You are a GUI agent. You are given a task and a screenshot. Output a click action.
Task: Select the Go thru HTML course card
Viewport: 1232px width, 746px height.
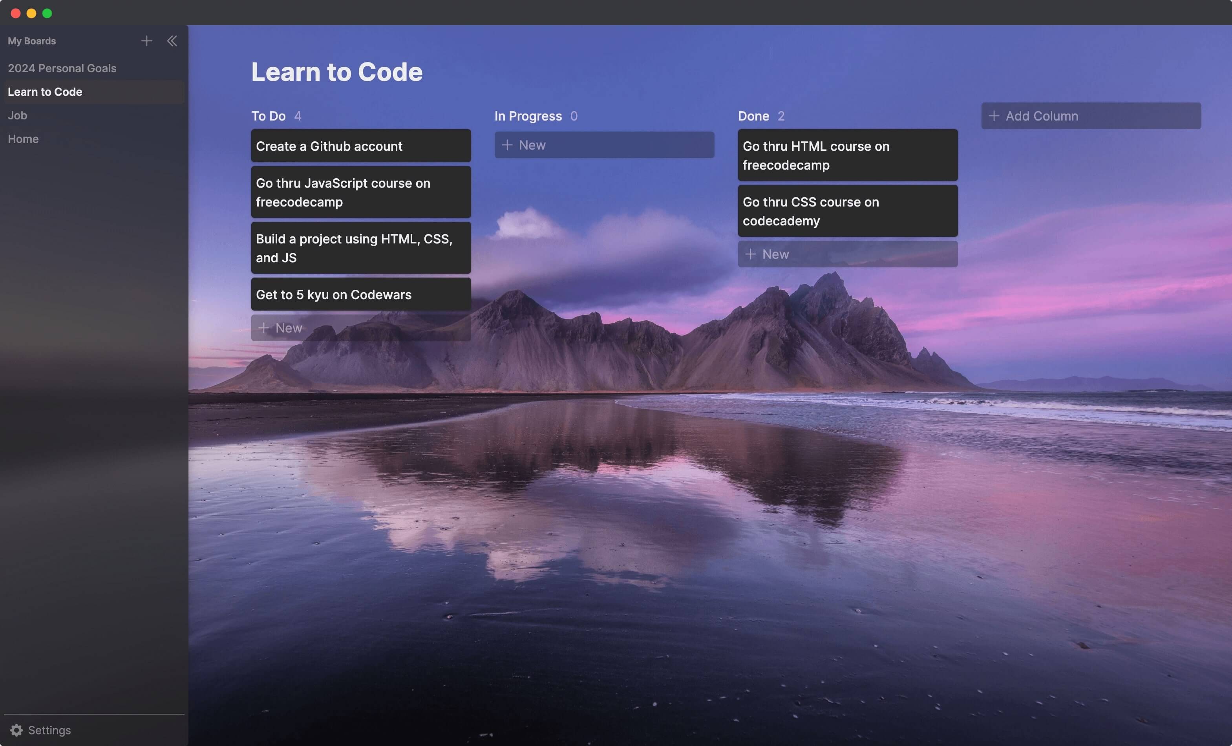[848, 155]
